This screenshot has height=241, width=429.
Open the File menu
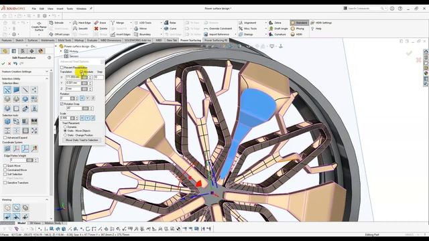(x=34, y=9)
